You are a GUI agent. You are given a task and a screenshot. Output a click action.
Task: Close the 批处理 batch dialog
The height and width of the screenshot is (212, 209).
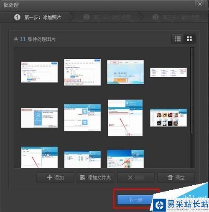[200, 4]
